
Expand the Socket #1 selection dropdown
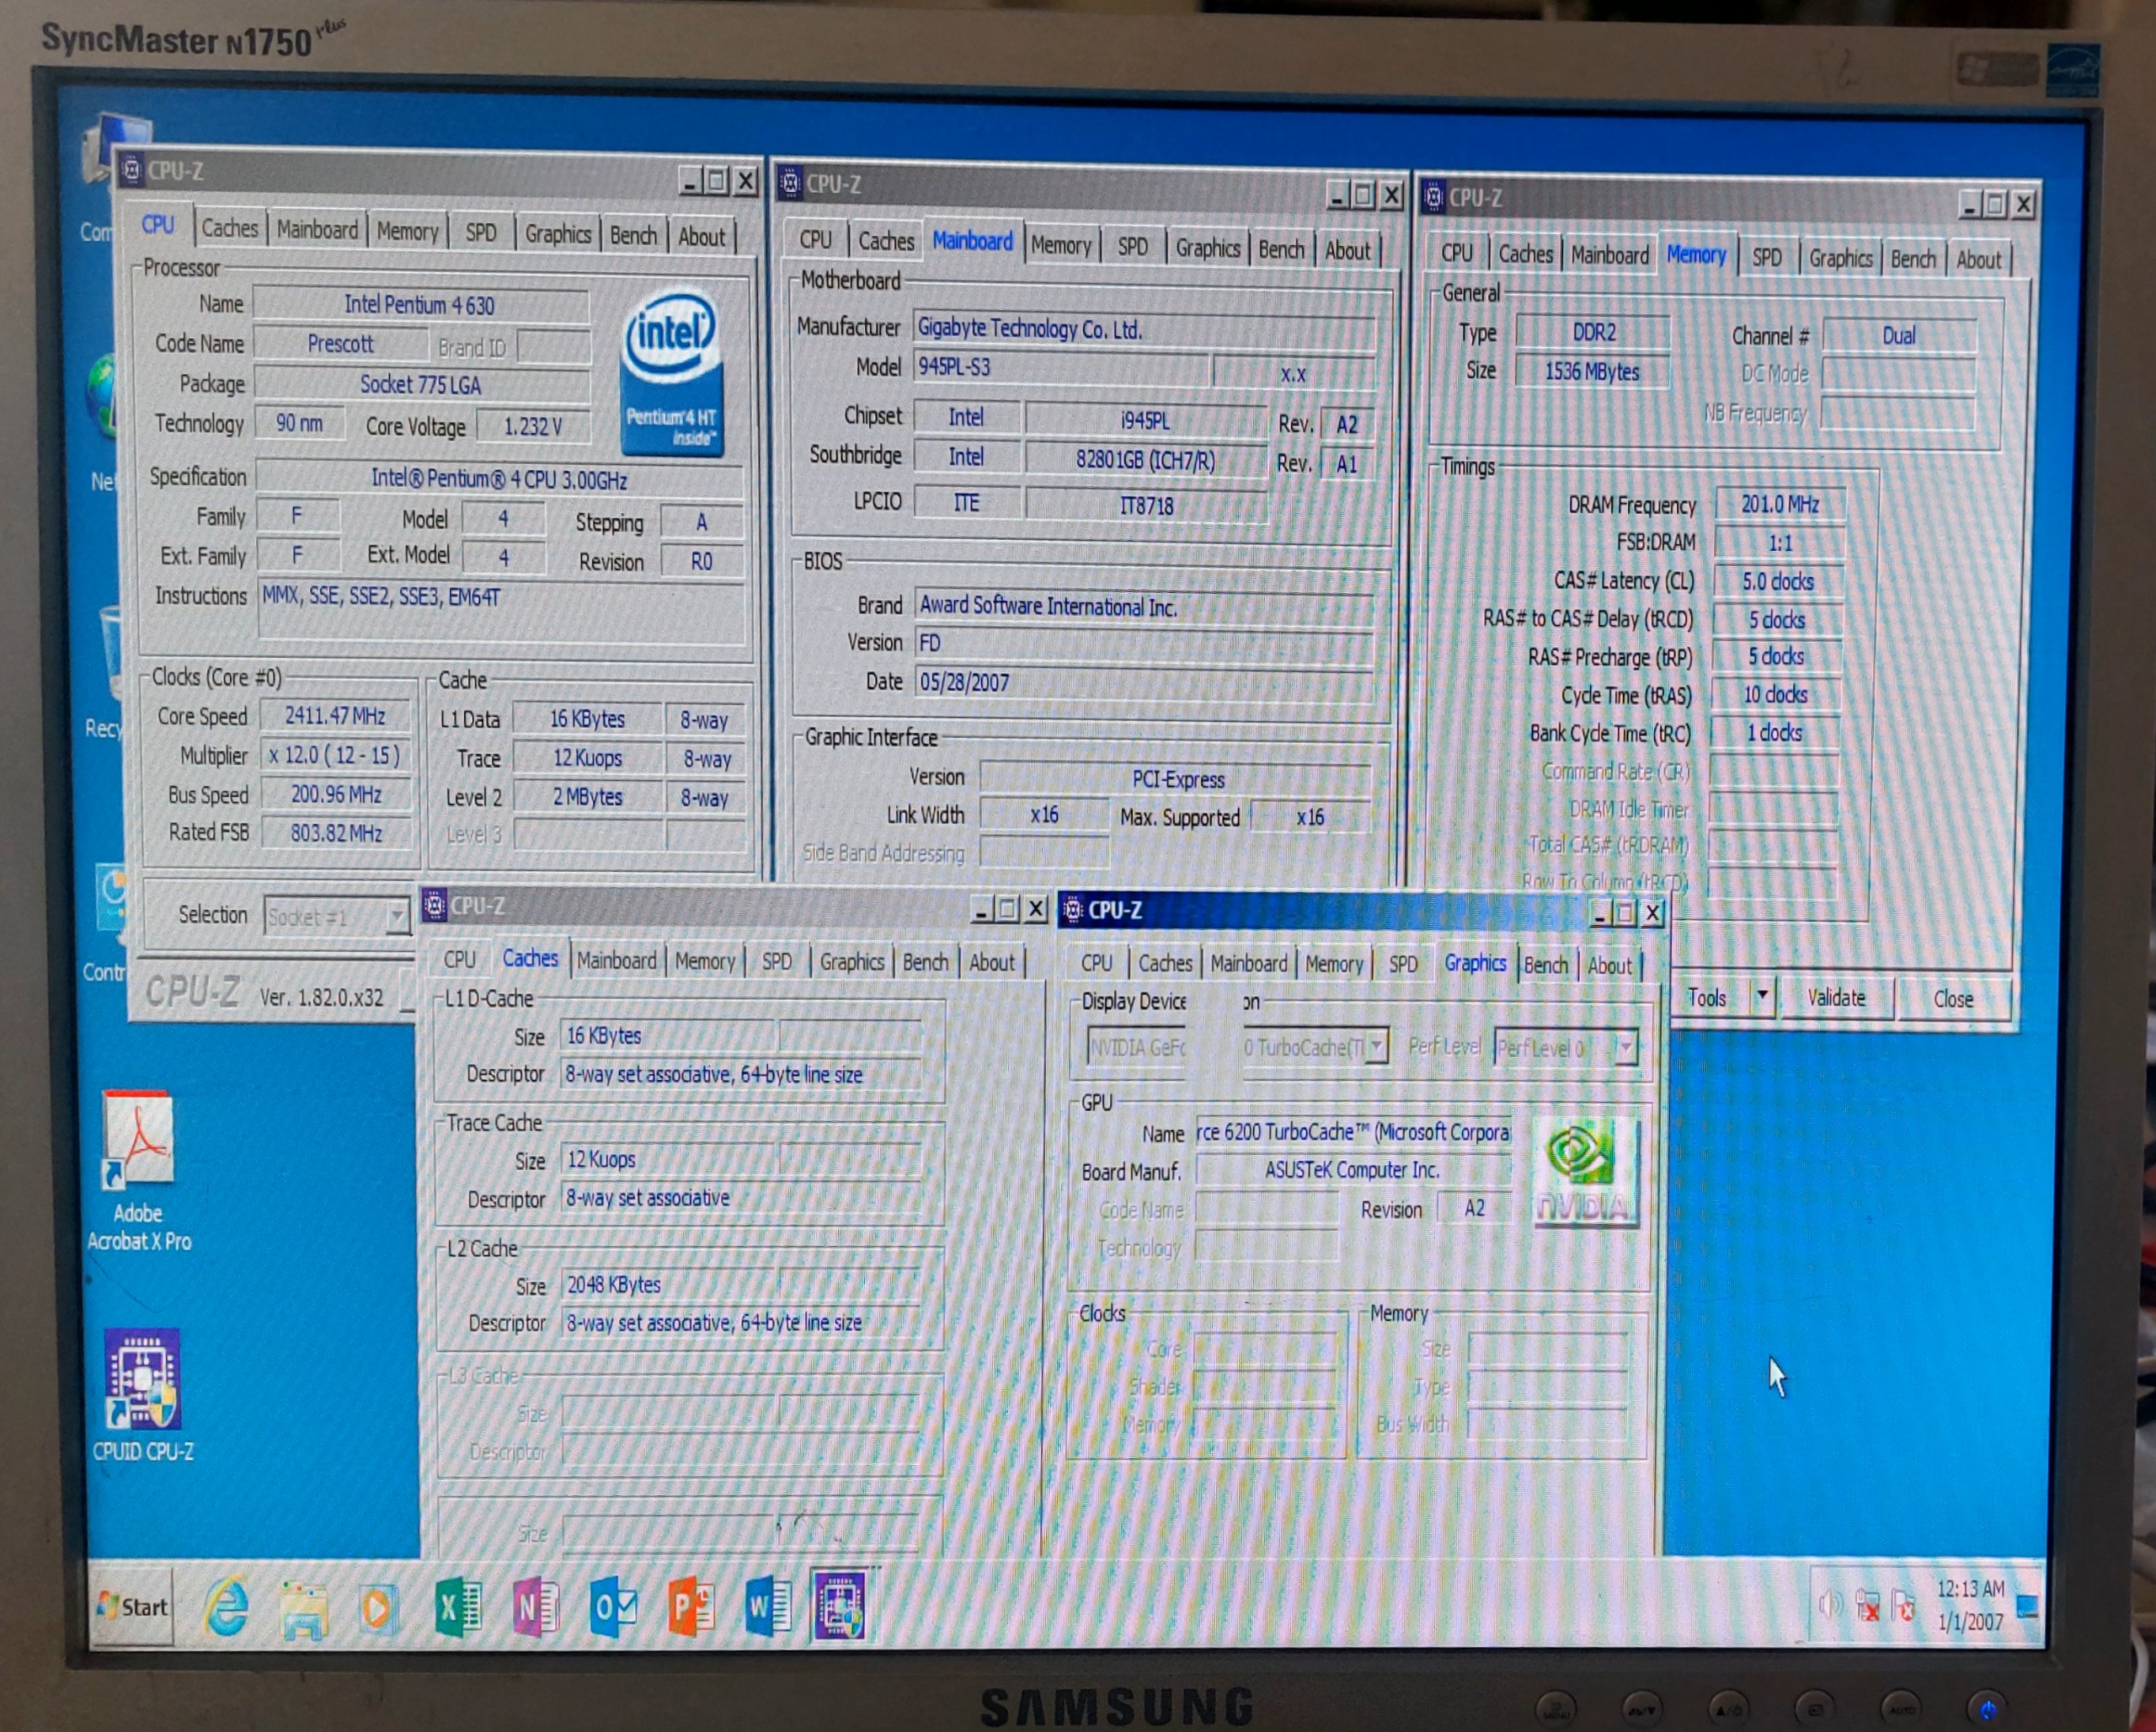[397, 916]
